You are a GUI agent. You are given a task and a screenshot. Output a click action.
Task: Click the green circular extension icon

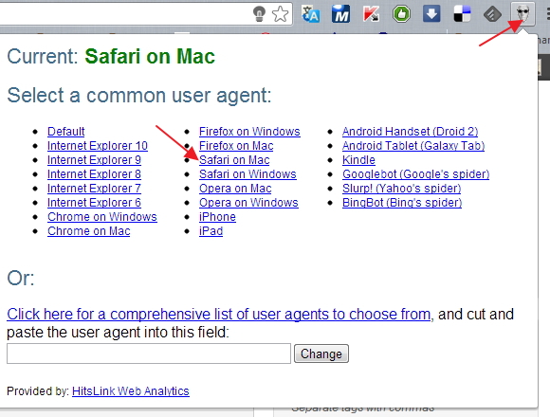coord(401,14)
